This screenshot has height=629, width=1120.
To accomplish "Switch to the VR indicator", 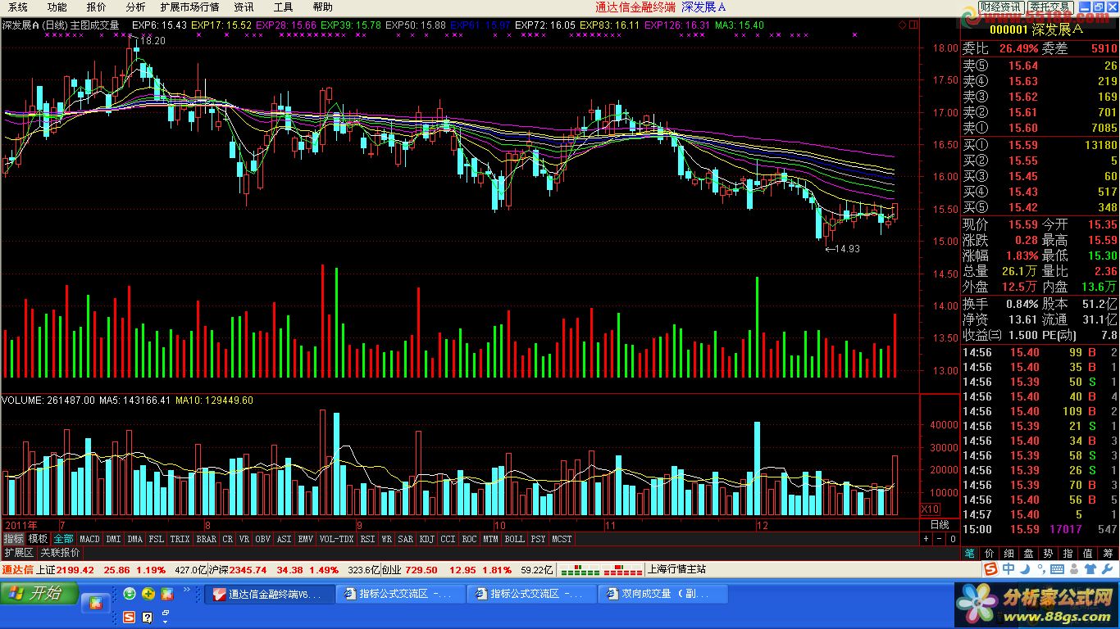I will 244,539.
